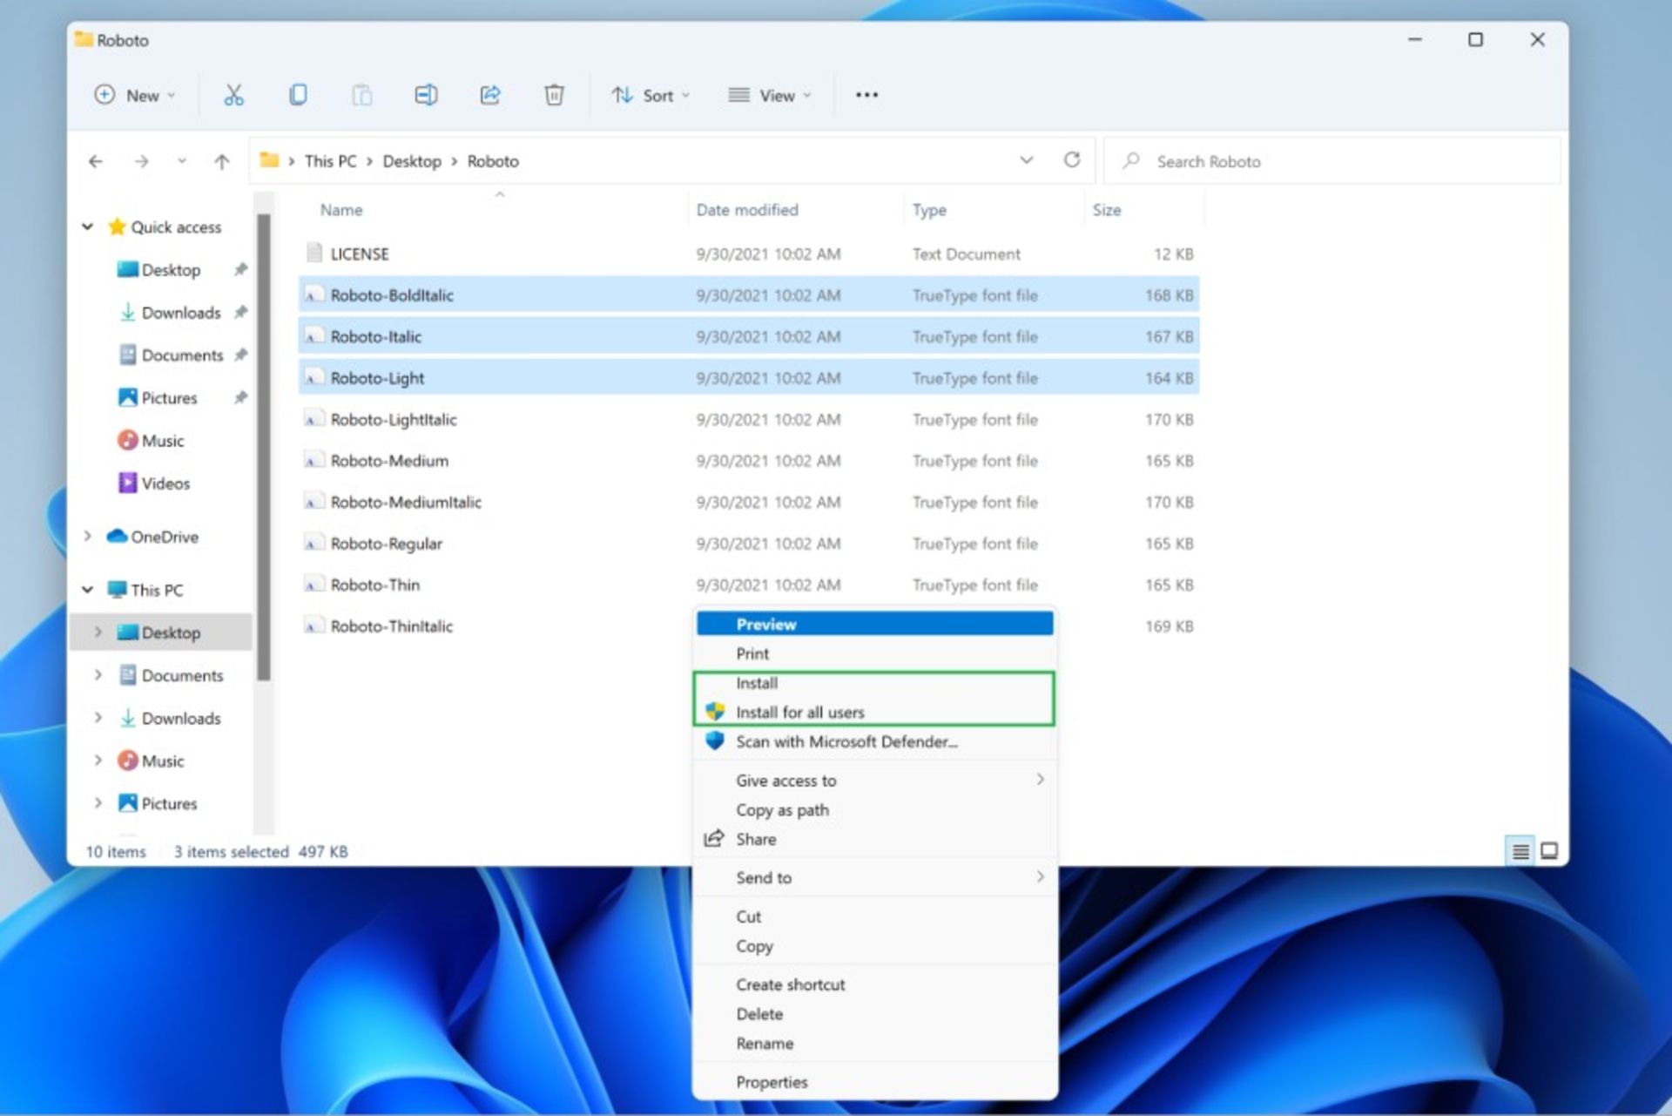1672x1116 pixels.
Task: Open the Sort dropdown
Action: point(651,96)
